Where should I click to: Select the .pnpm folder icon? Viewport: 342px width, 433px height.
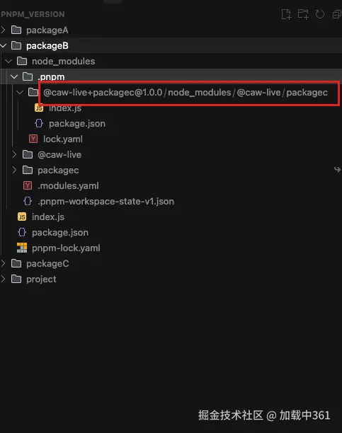28,76
